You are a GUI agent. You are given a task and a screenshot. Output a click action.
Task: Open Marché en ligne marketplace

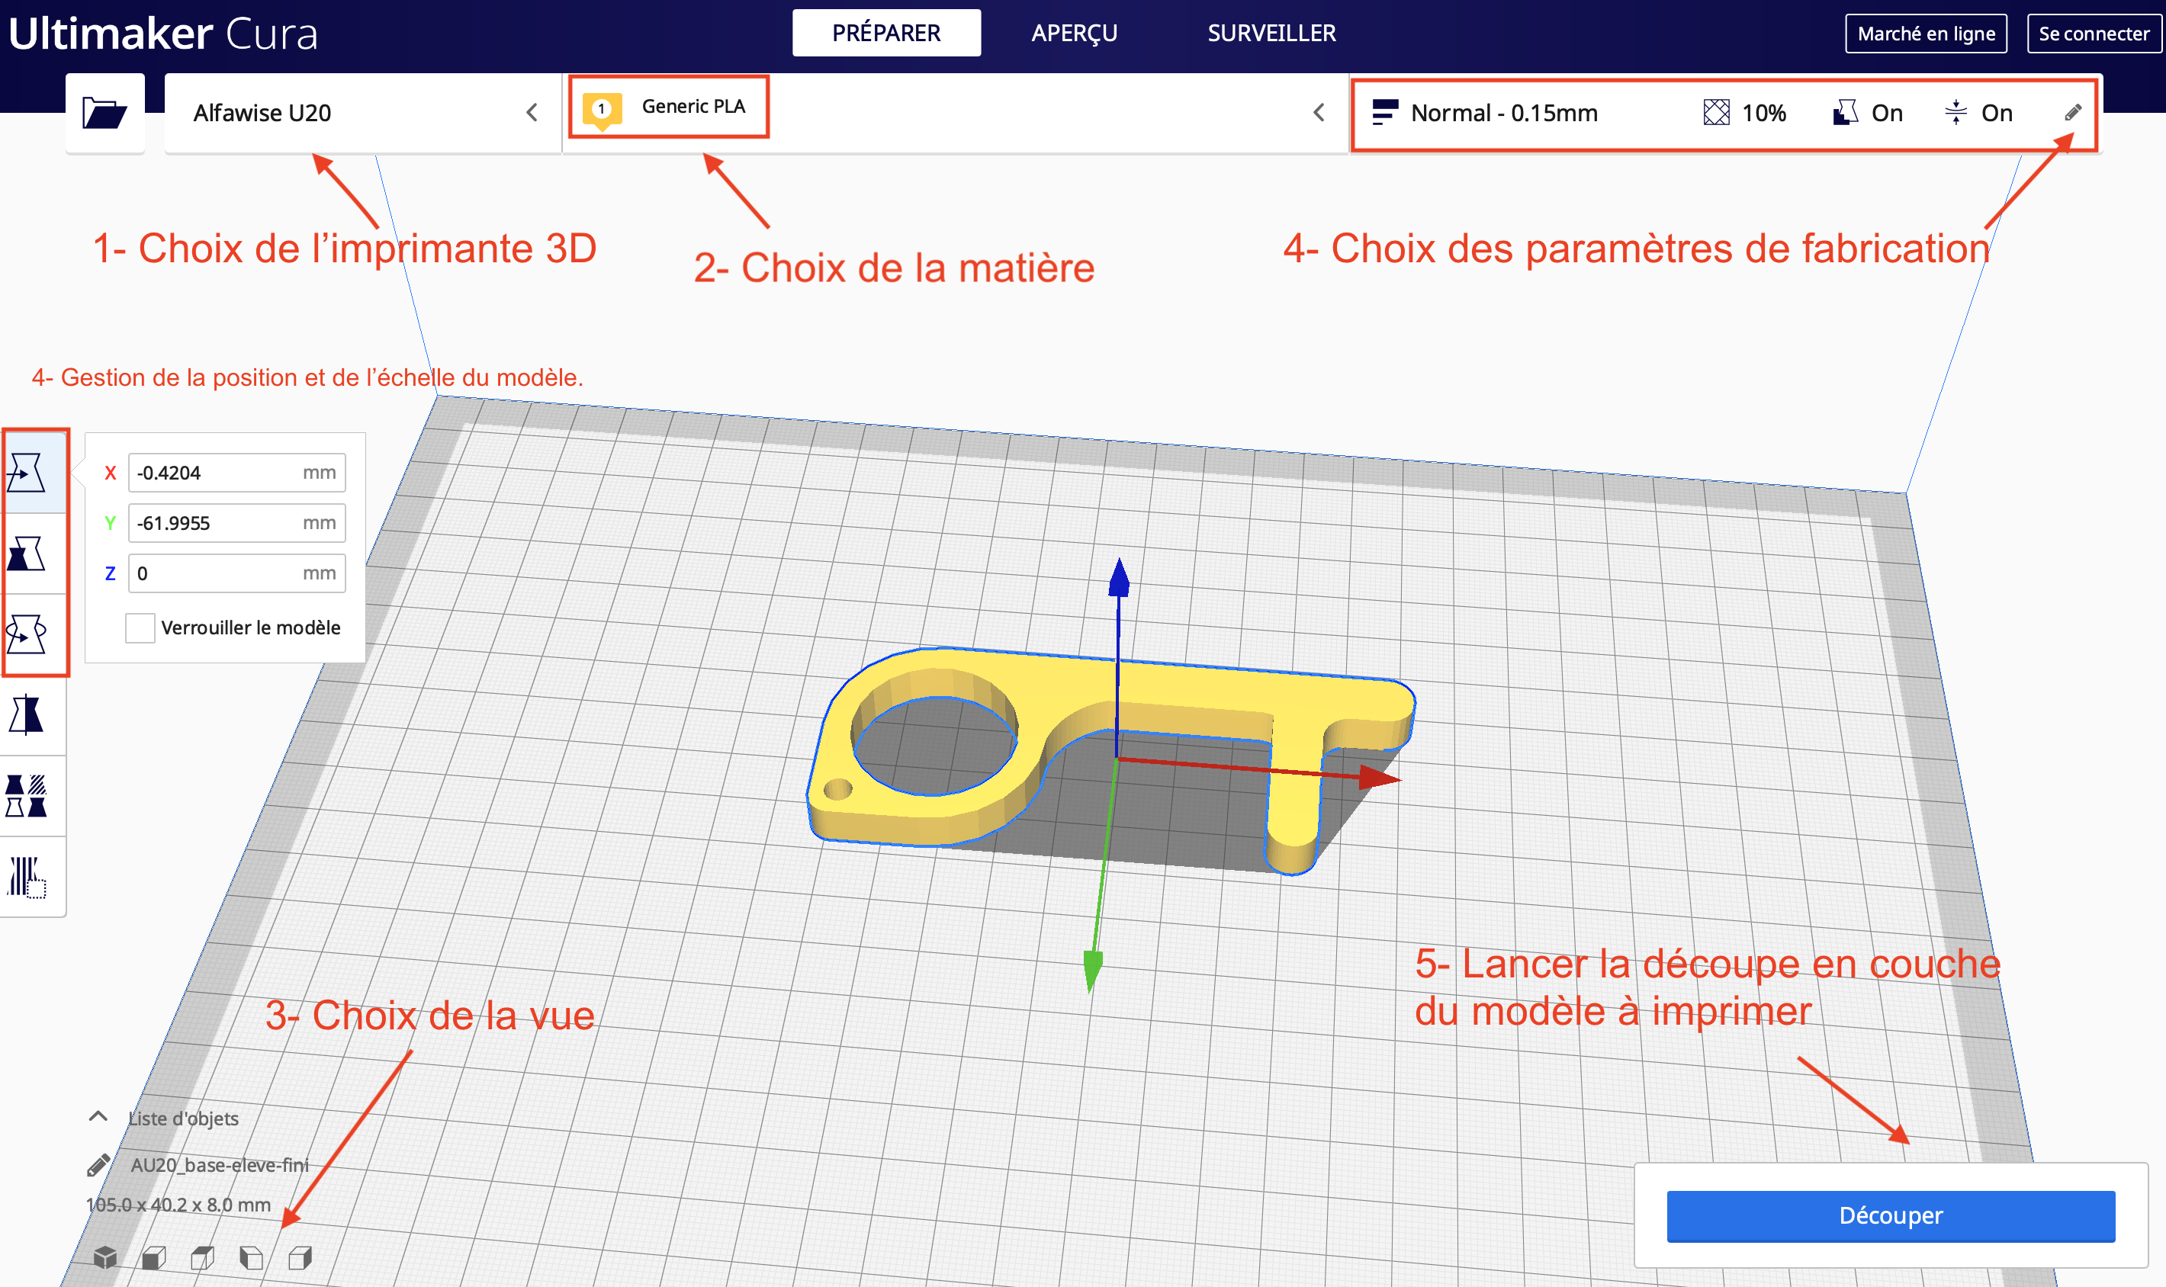(1926, 34)
